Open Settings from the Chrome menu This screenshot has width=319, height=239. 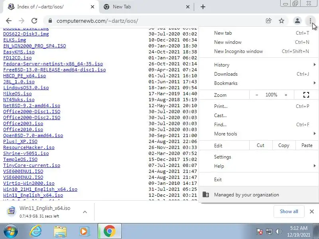pyautogui.click(x=259, y=157)
